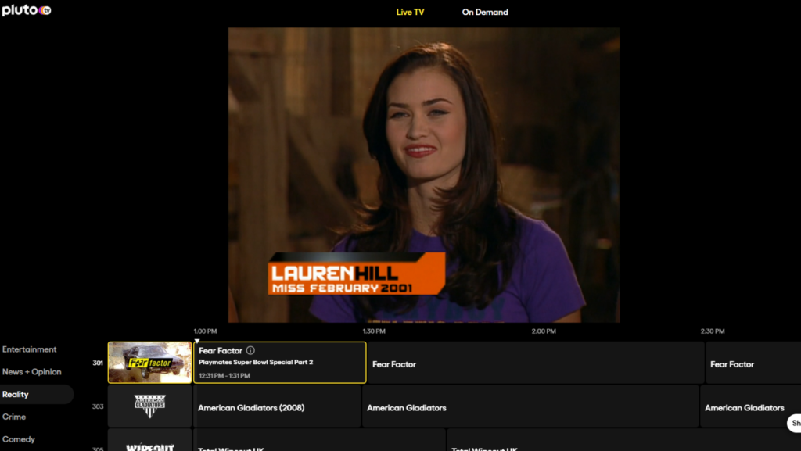Image resolution: width=801 pixels, height=451 pixels.
Task: Click the 2:00 PM time label
Action: coord(544,331)
